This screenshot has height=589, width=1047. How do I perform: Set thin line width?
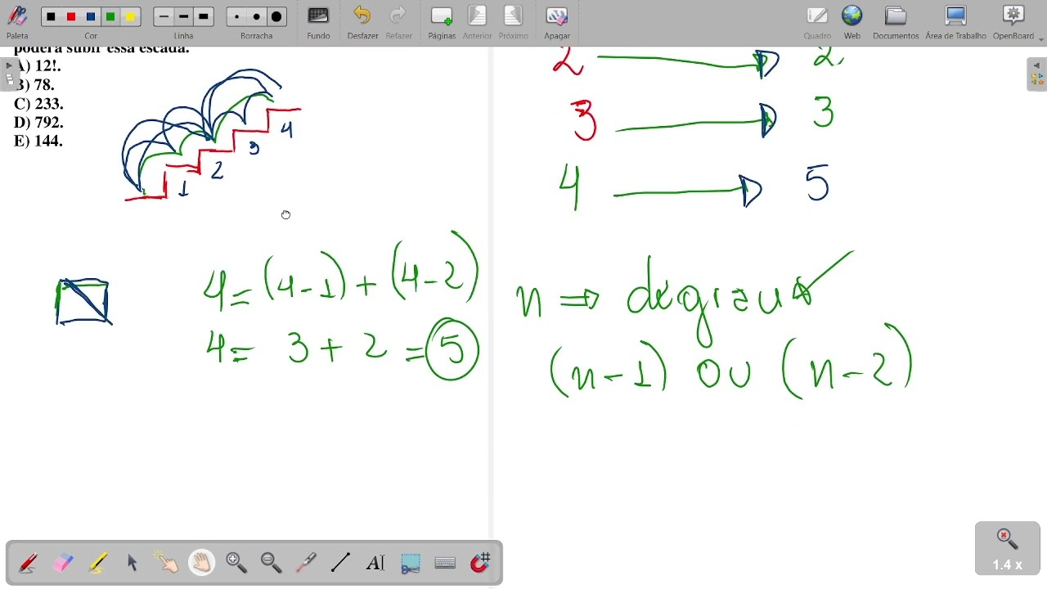pos(164,16)
